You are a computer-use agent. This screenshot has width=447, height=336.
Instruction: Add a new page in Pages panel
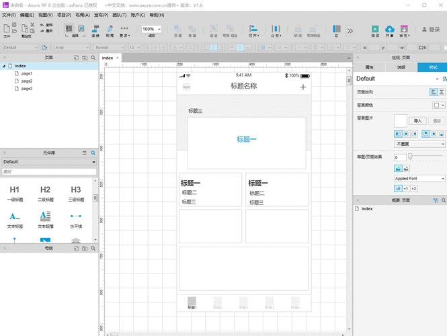[76, 58]
